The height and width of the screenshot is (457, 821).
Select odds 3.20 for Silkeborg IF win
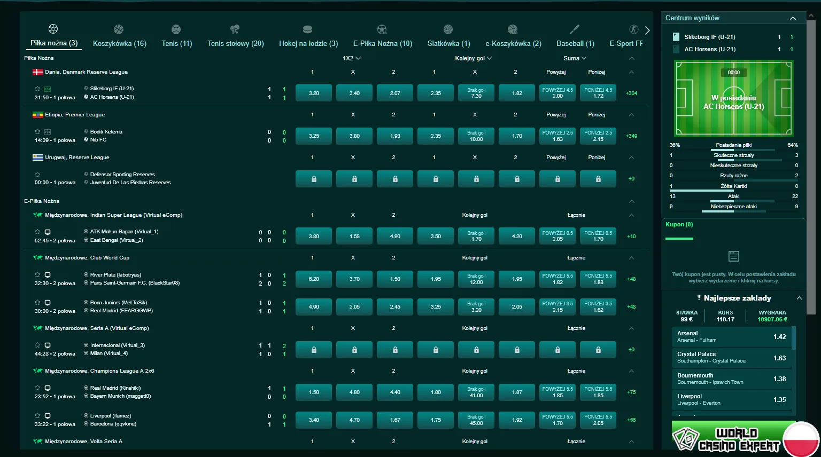(x=314, y=93)
